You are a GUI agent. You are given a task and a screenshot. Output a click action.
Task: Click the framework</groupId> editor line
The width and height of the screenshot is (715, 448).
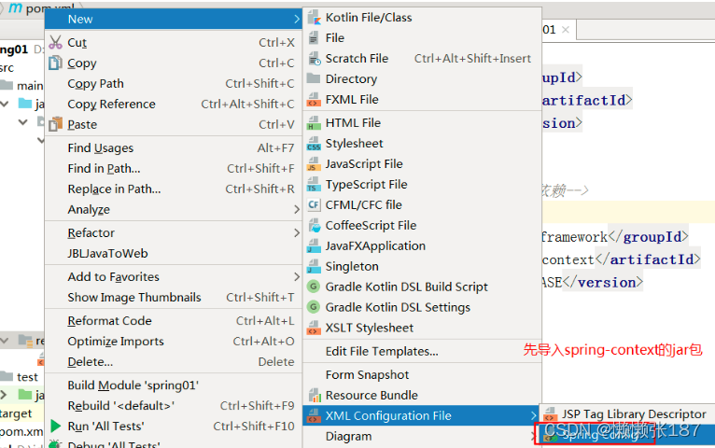click(x=615, y=236)
